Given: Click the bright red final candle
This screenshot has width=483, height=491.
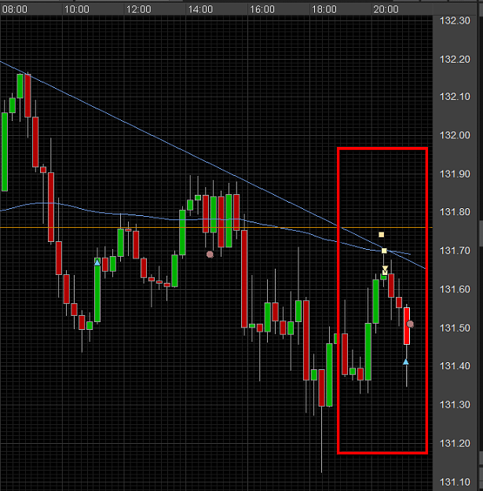Looking at the screenshot, I should point(407,326).
